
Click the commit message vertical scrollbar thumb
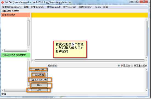click(x=146, y=80)
